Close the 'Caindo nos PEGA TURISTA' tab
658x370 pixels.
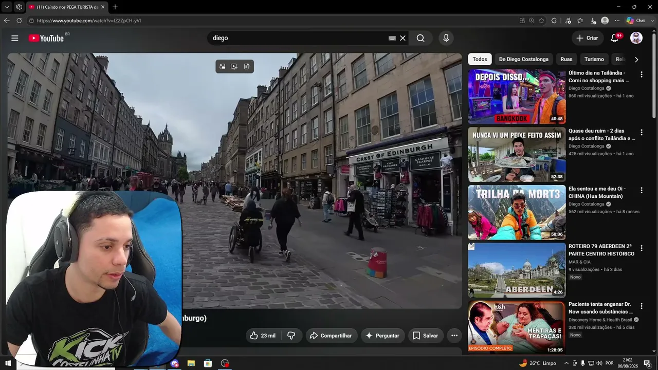(103, 7)
